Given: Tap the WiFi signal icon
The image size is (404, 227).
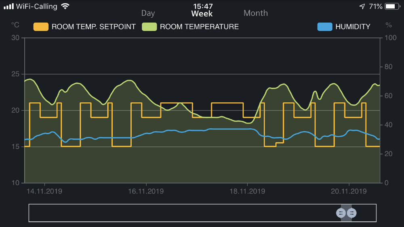Looking at the screenshot, I should (x=65, y=6).
